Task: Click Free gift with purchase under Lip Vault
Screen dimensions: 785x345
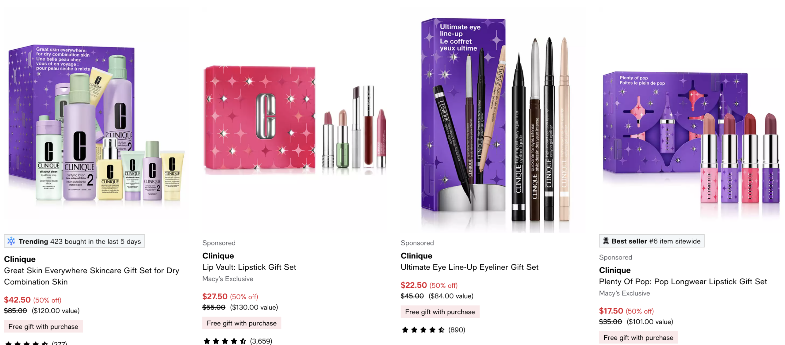Action: (242, 323)
